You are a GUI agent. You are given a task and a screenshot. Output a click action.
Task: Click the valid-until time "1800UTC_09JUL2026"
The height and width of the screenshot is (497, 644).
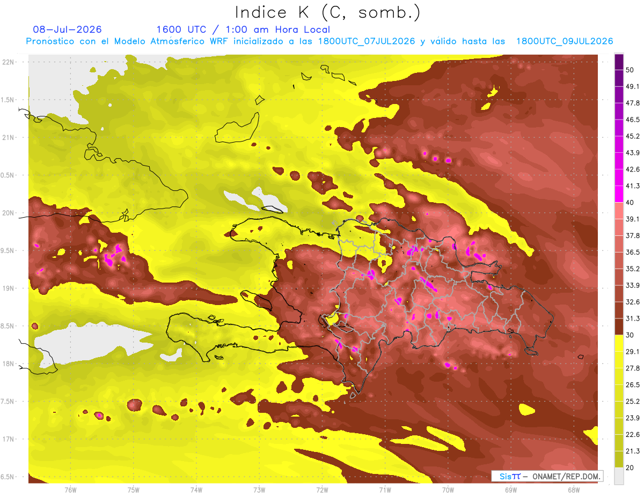564,41
